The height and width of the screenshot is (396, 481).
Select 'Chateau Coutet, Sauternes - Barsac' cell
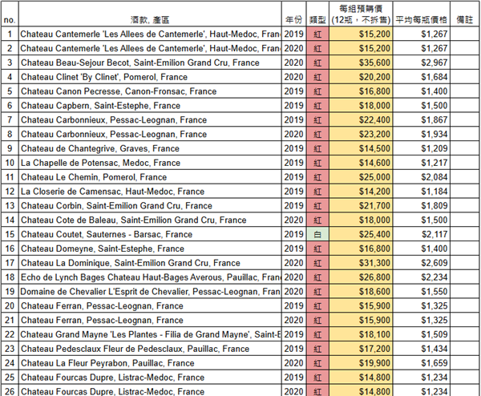coord(150,234)
